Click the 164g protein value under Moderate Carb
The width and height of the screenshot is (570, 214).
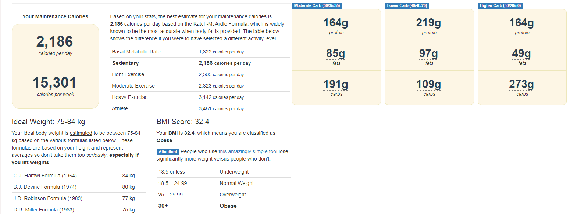pos(336,23)
